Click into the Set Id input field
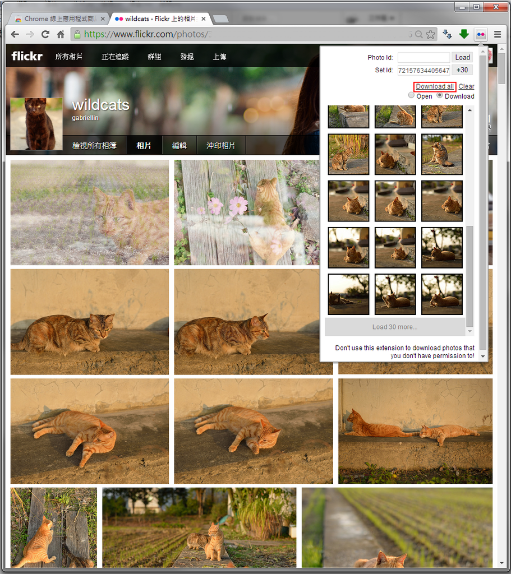Screen dimensions: 511x574 424,70
